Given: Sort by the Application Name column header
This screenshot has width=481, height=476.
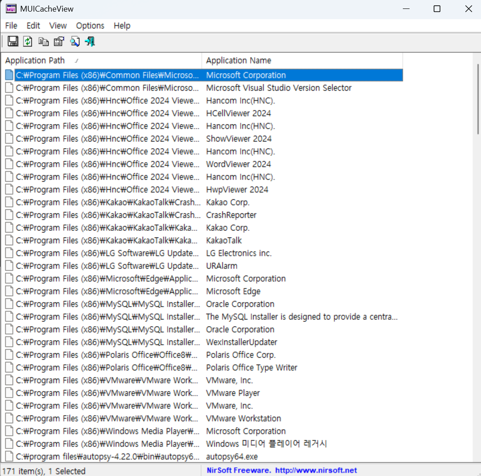Looking at the screenshot, I should pos(302,60).
